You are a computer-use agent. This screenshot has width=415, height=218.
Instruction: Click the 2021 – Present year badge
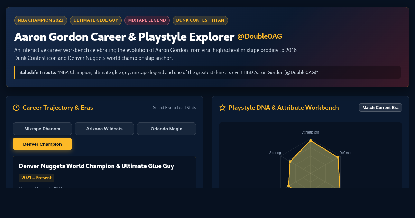tap(36, 178)
